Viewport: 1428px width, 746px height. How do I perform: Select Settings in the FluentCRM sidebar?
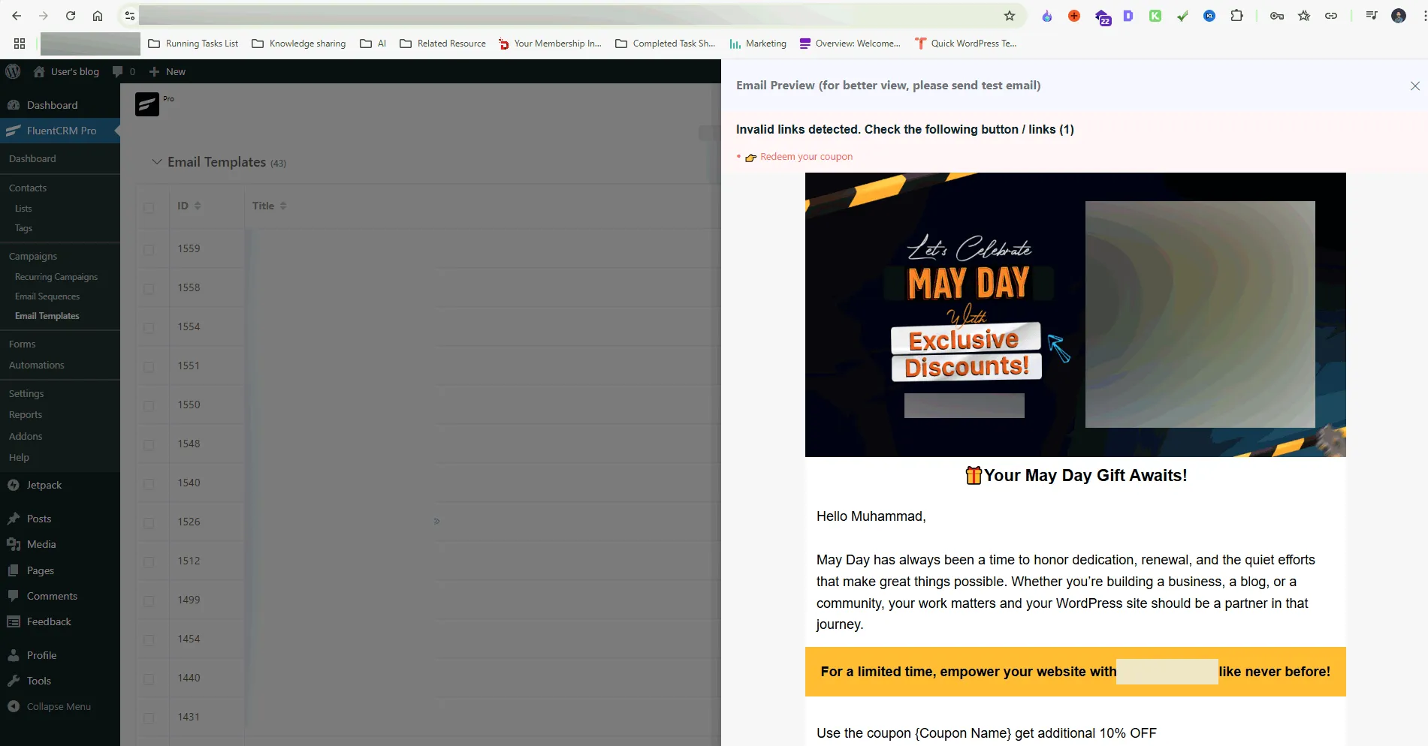[x=26, y=393]
